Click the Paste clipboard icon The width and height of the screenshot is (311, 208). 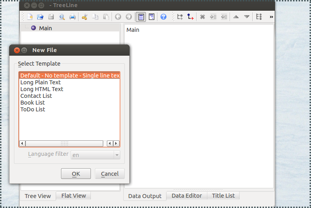(106, 17)
